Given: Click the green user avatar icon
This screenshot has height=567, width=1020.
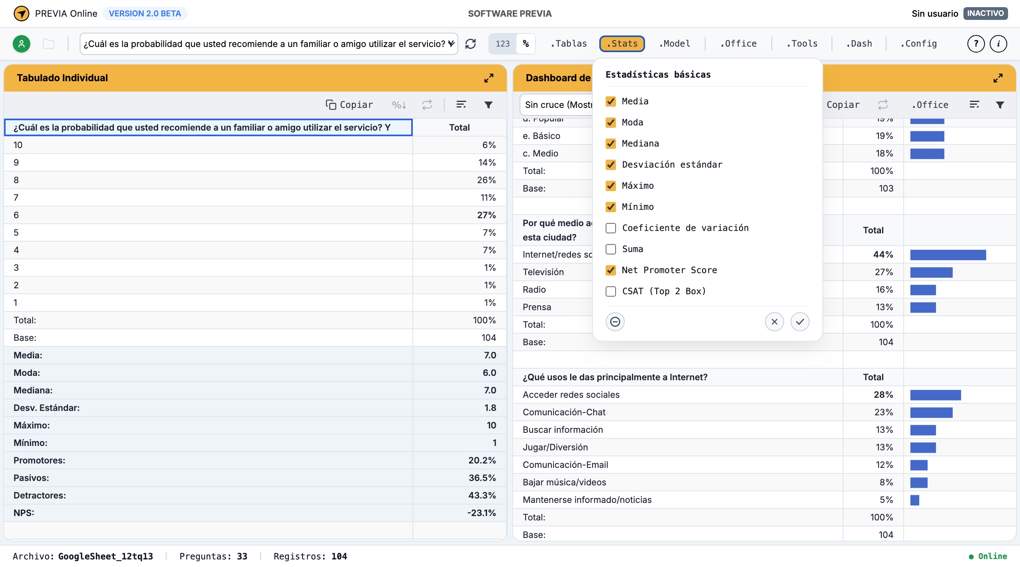Looking at the screenshot, I should (22, 44).
